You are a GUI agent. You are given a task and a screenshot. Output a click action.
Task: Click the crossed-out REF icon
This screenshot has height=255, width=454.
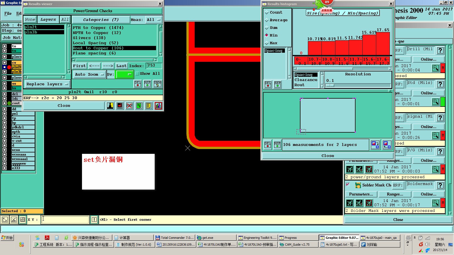(129, 106)
